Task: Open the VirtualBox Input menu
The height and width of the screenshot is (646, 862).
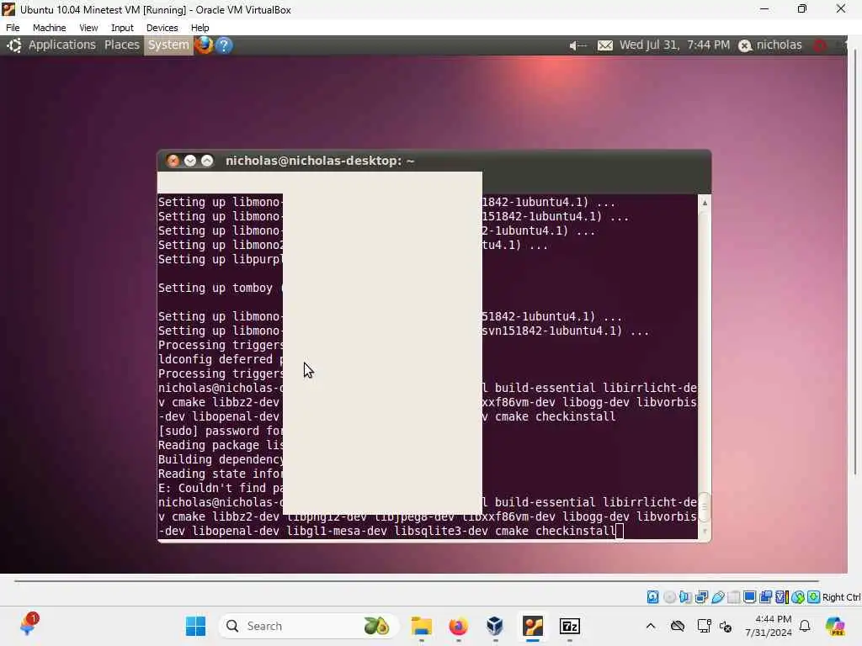Action: [x=122, y=28]
